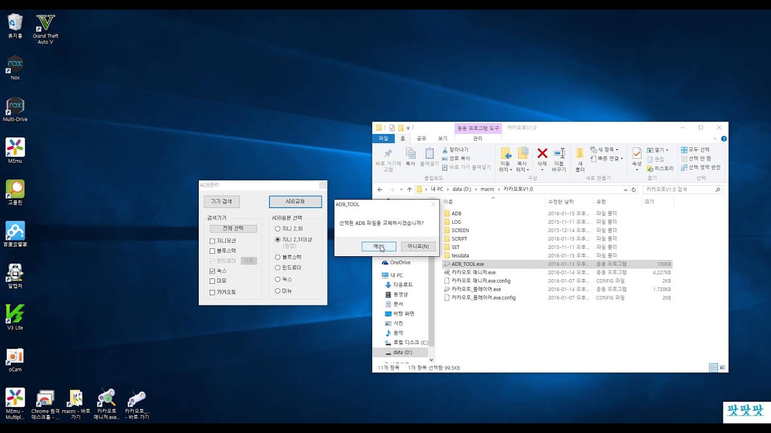Launch oCam desktop shortcut
Screen dimensions: 771x433
coord(15,360)
